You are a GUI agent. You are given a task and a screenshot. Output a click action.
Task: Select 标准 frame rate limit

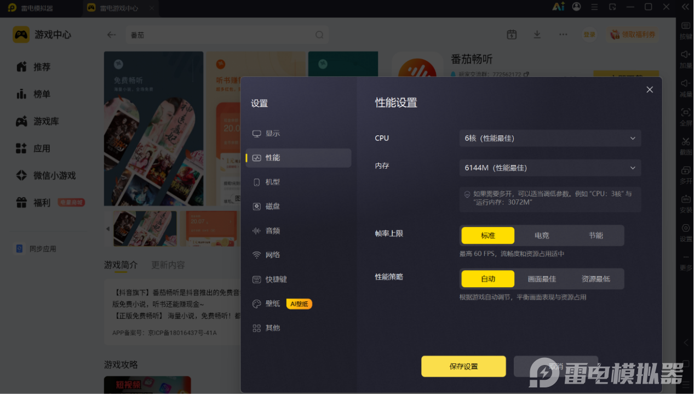488,235
